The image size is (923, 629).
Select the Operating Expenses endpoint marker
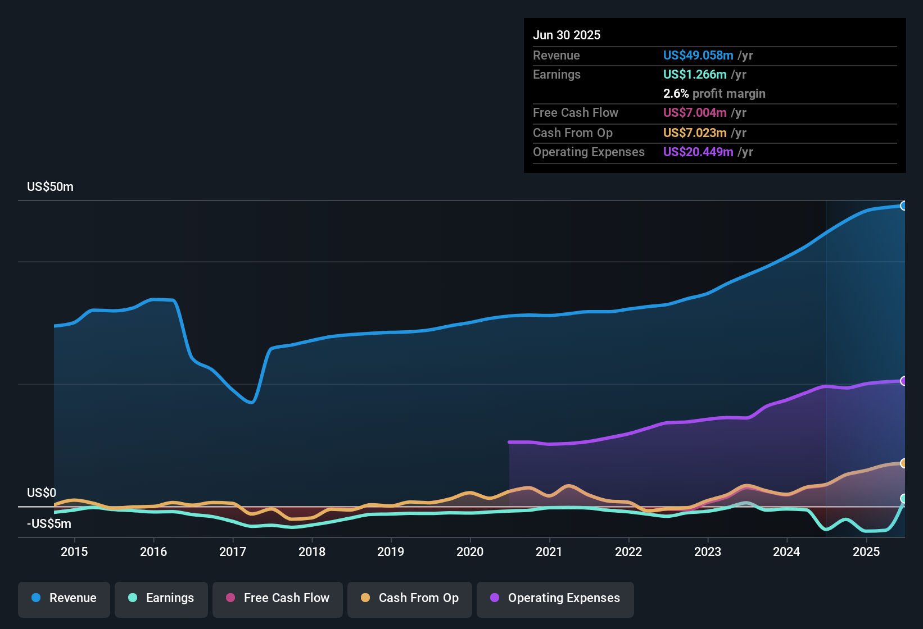tap(904, 381)
